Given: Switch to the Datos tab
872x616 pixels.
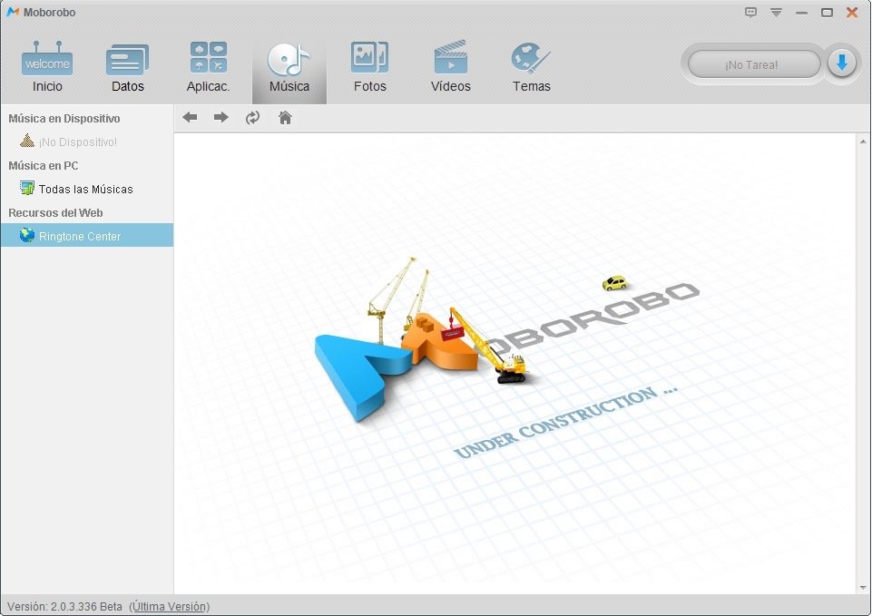Looking at the screenshot, I should [127, 67].
